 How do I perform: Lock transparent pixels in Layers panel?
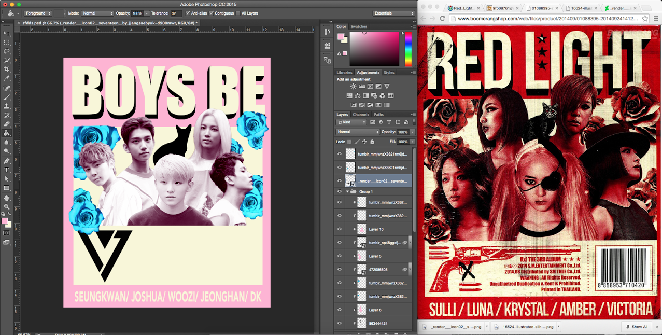[x=349, y=142]
